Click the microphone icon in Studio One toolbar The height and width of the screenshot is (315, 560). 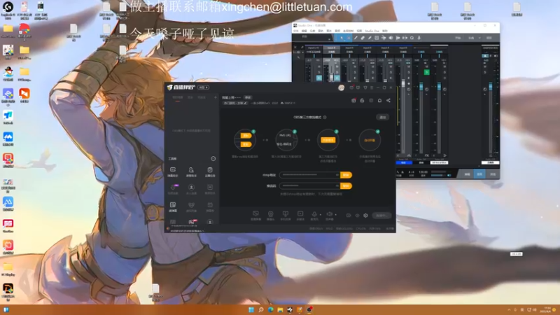(x=419, y=38)
